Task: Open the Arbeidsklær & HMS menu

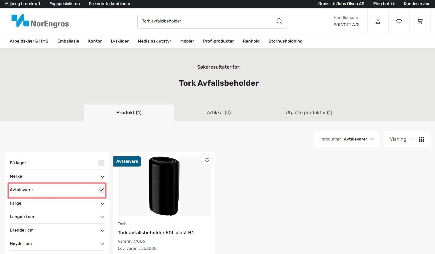Action: [29, 41]
